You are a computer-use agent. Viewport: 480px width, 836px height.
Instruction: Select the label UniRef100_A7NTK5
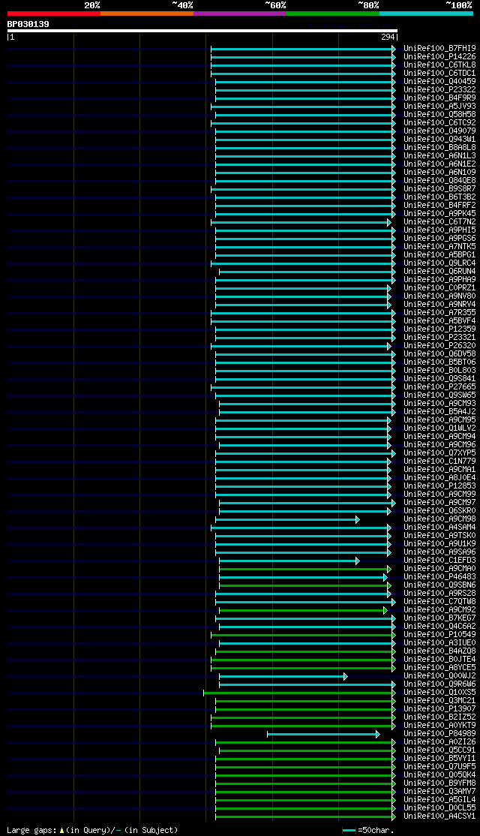[439, 247]
